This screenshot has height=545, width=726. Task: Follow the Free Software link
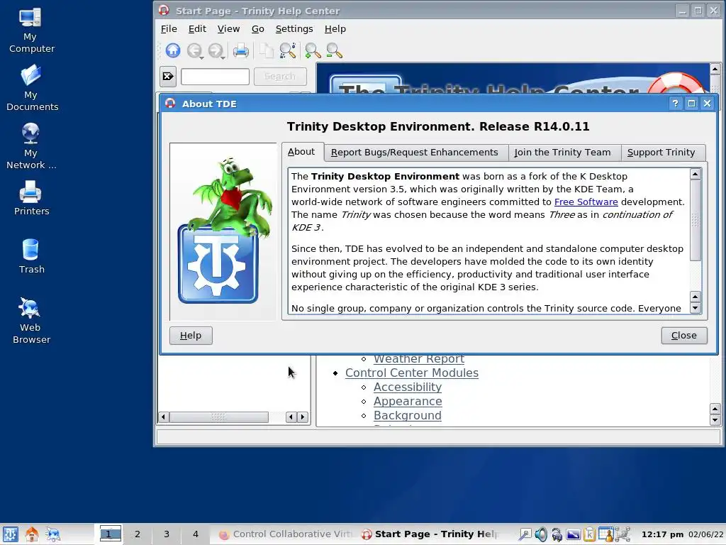coord(586,202)
